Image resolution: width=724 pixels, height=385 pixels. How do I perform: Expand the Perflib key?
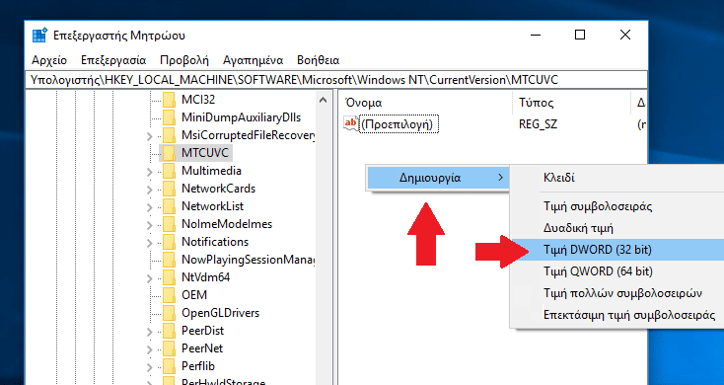149,367
